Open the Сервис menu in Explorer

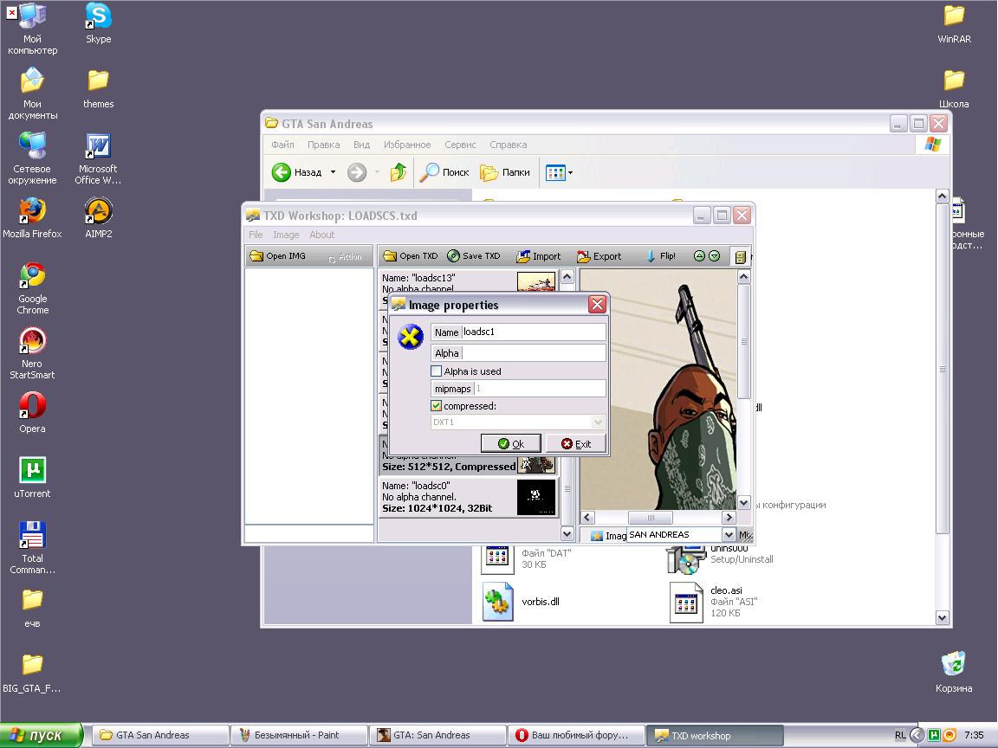click(460, 145)
